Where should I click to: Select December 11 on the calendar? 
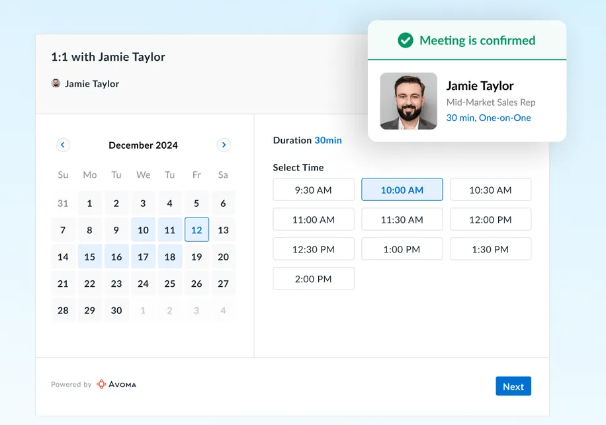click(169, 229)
